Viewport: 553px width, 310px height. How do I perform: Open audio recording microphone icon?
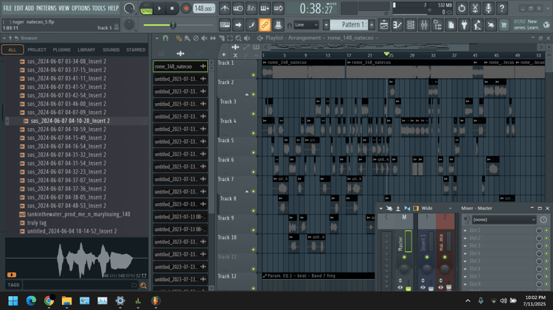point(488,8)
